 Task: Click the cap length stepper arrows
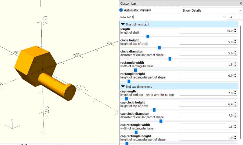(235, 93)
